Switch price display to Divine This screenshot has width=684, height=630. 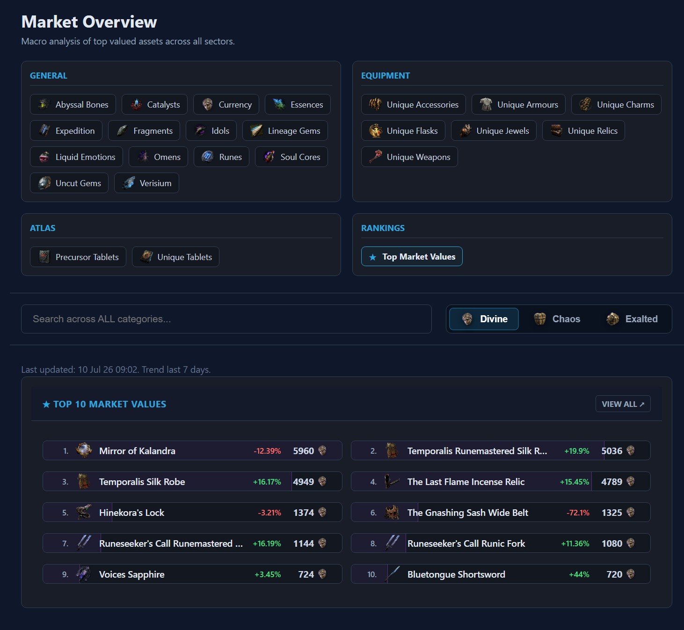484,319
